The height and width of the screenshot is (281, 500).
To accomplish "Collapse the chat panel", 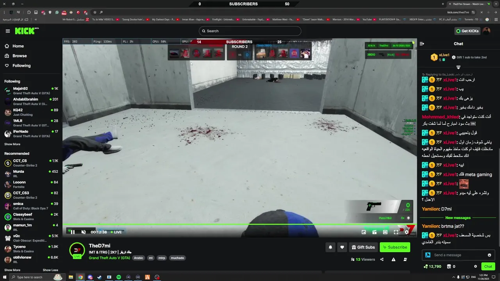I will point(422,44).
